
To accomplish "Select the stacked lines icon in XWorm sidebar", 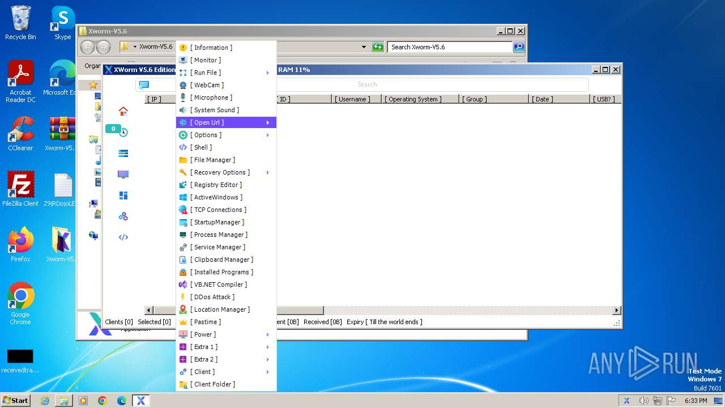I will pyautogui.click(x=123, y=154).
